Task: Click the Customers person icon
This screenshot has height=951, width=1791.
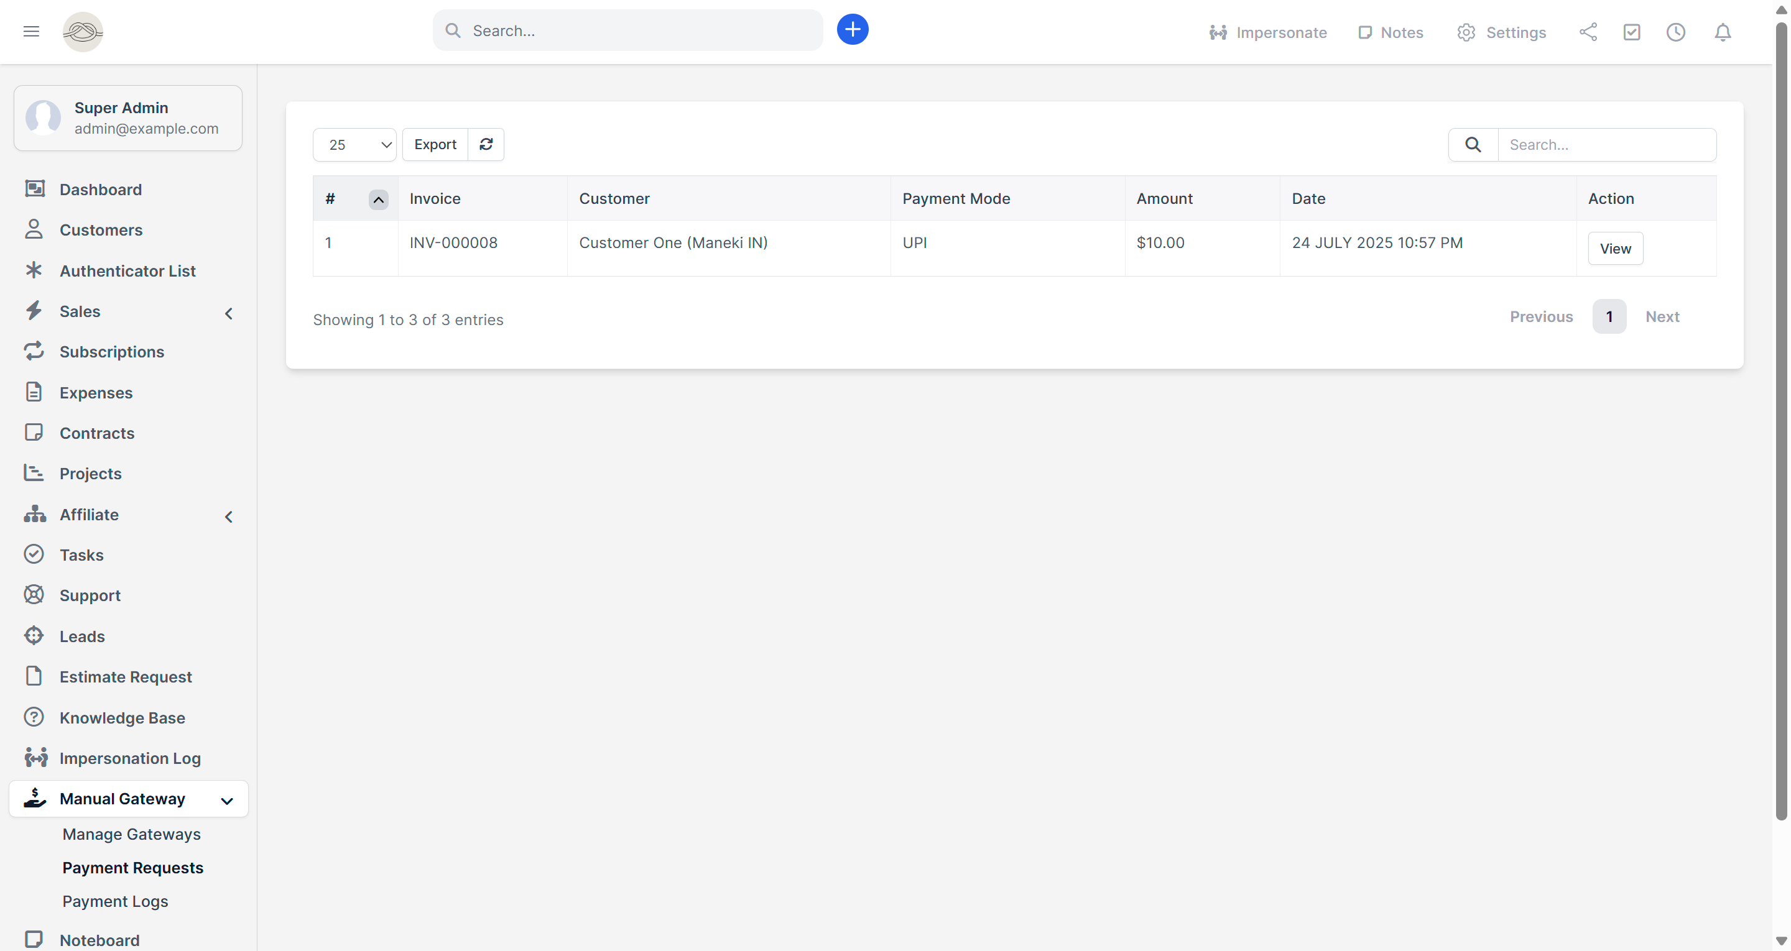Action: tap(34, 229)
